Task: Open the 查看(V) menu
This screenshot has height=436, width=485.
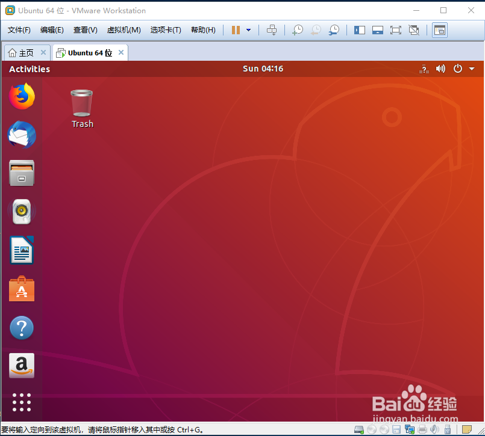Action: point(85,30)
